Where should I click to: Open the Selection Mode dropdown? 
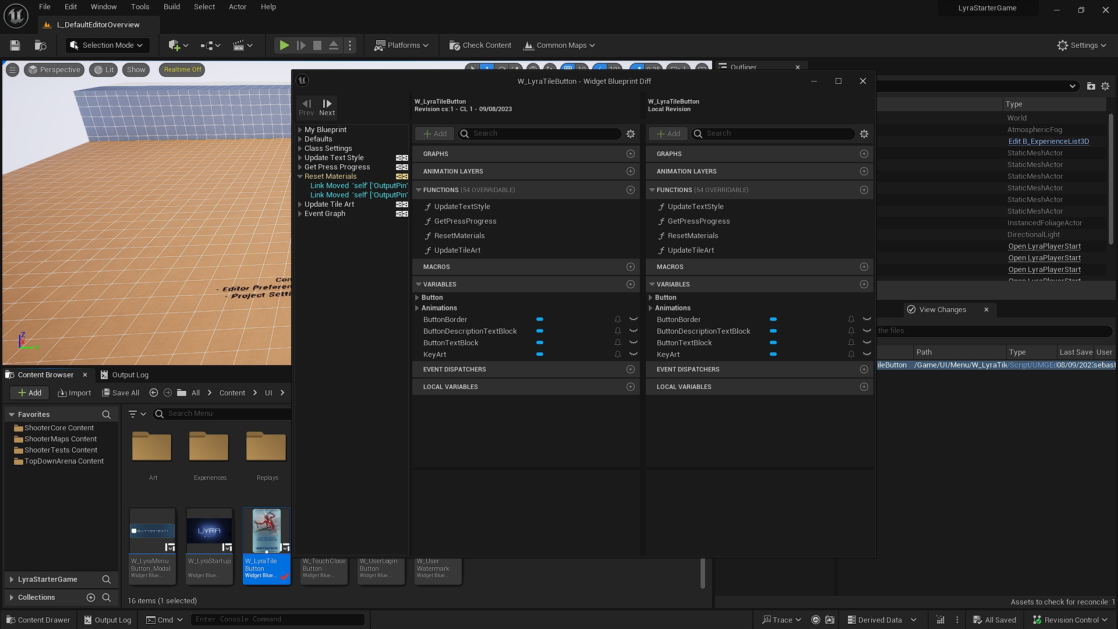click(107, 45)
